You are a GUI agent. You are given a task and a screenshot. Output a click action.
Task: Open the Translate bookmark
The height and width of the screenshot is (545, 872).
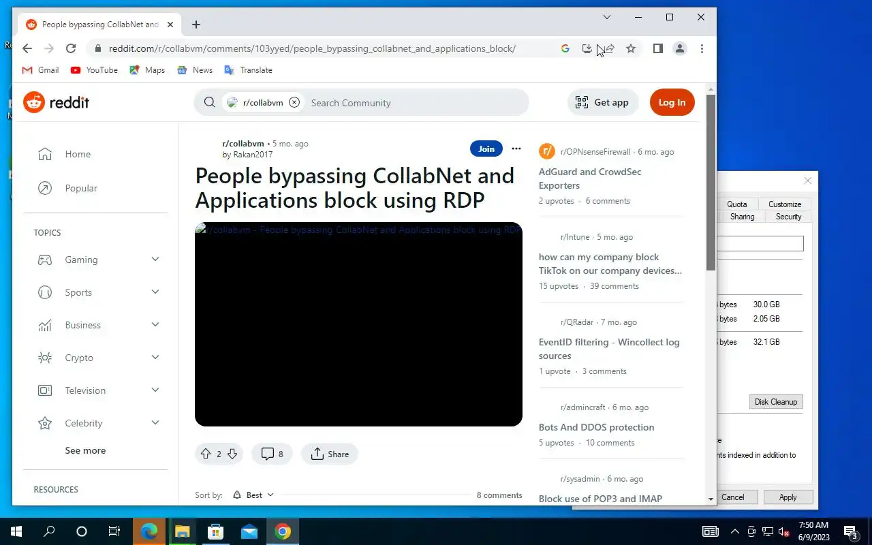pyautogui.click(x=248, y=70)
